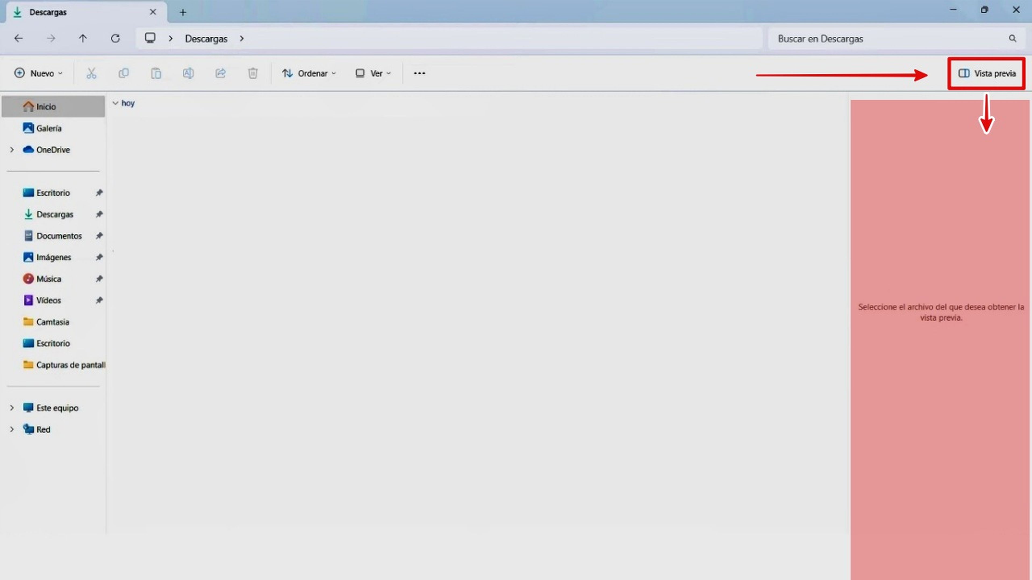
Task: Click the Rename icon
Action: coord(188,73)
